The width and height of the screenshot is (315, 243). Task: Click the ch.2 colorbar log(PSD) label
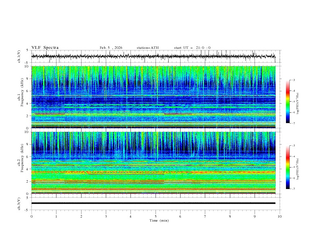point(297,169)
